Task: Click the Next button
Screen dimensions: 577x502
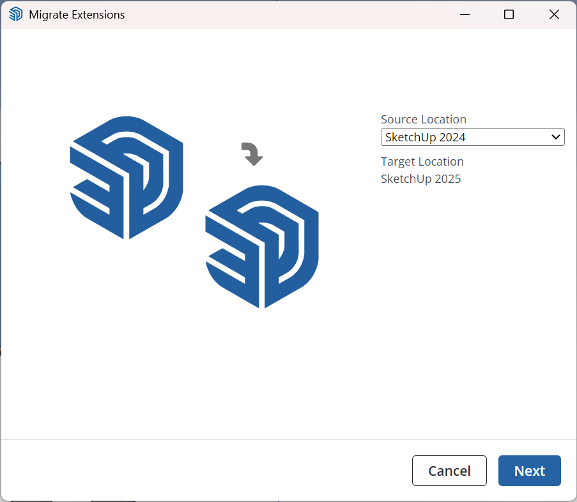Action: click(530, 471)
